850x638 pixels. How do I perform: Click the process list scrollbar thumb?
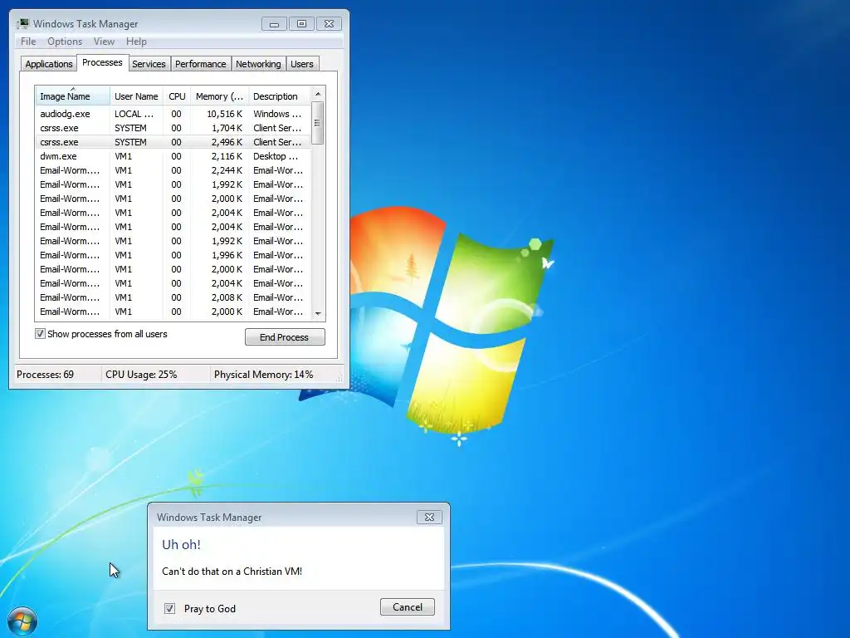(x=318, y=123)
